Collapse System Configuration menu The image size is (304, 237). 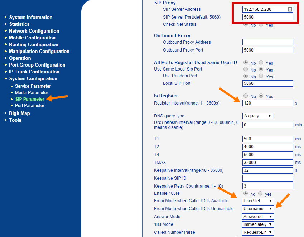[33, 78]
